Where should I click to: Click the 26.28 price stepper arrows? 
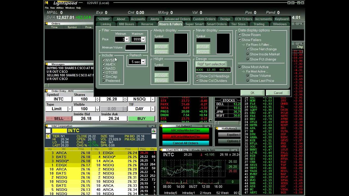pyautogui.click(x=125, y=99)
